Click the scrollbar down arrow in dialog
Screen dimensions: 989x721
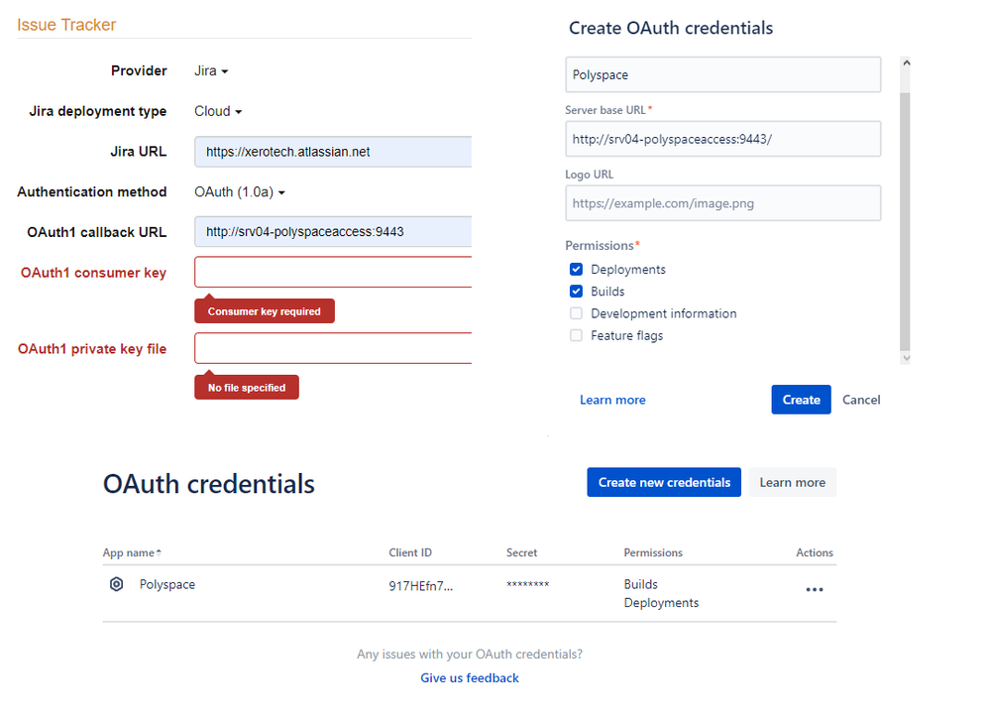[906, 358]
